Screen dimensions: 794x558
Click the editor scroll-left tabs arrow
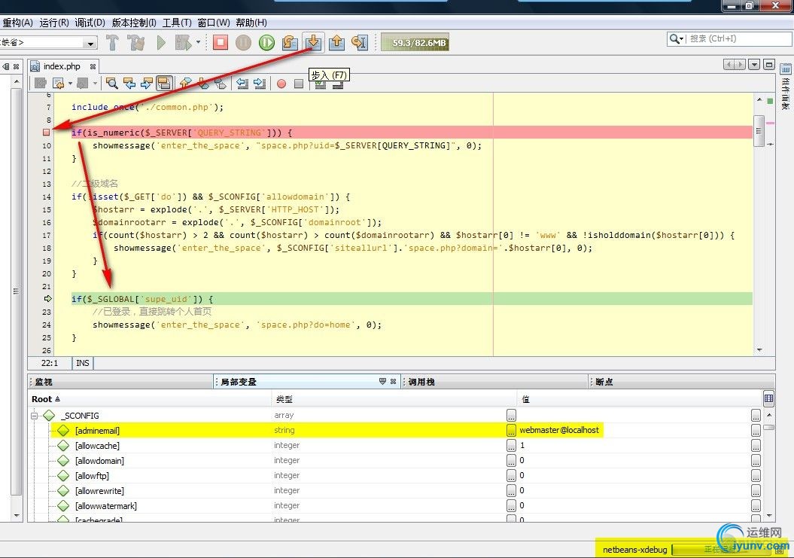pos(729,65)
